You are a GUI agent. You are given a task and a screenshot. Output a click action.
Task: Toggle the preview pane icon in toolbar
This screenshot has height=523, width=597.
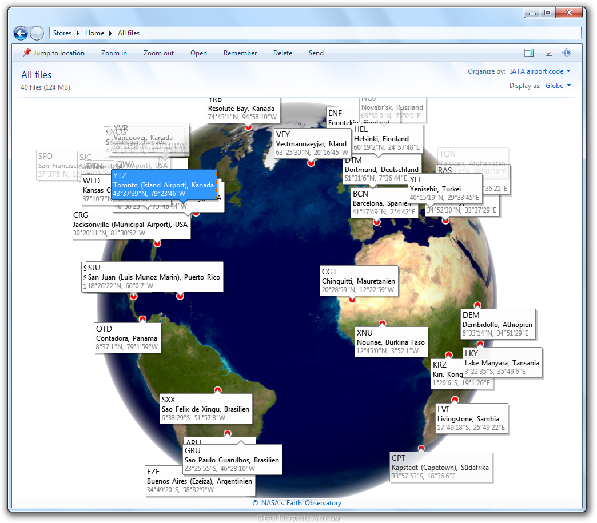pyautogui.click(x=528, y=53)
